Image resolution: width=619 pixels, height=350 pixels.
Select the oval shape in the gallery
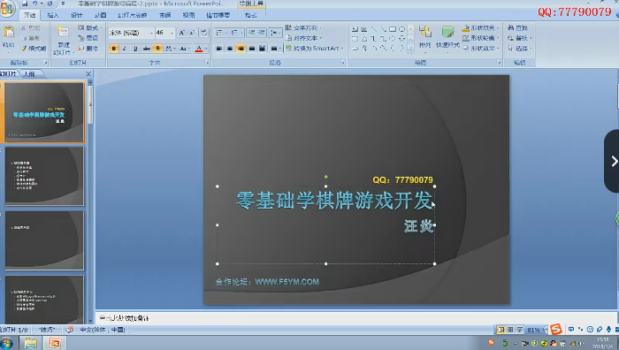coord(401,29)
